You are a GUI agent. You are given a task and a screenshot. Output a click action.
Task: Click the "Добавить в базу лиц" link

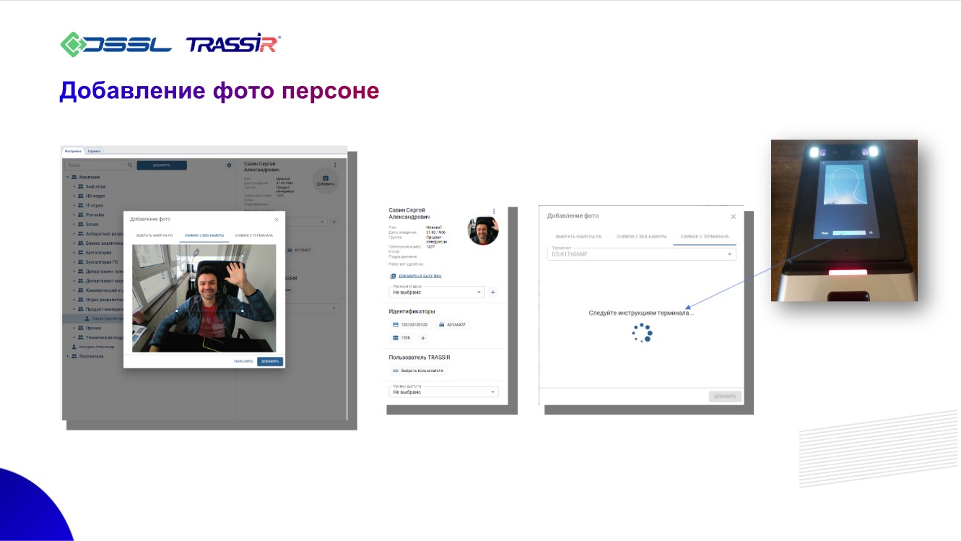coord(419,276)
